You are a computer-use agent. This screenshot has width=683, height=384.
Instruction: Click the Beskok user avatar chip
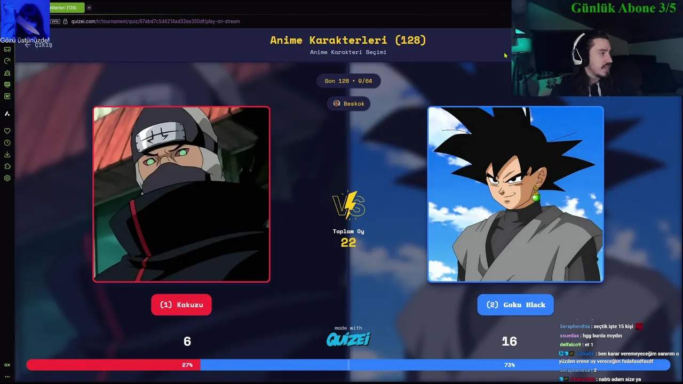point(348,103)
